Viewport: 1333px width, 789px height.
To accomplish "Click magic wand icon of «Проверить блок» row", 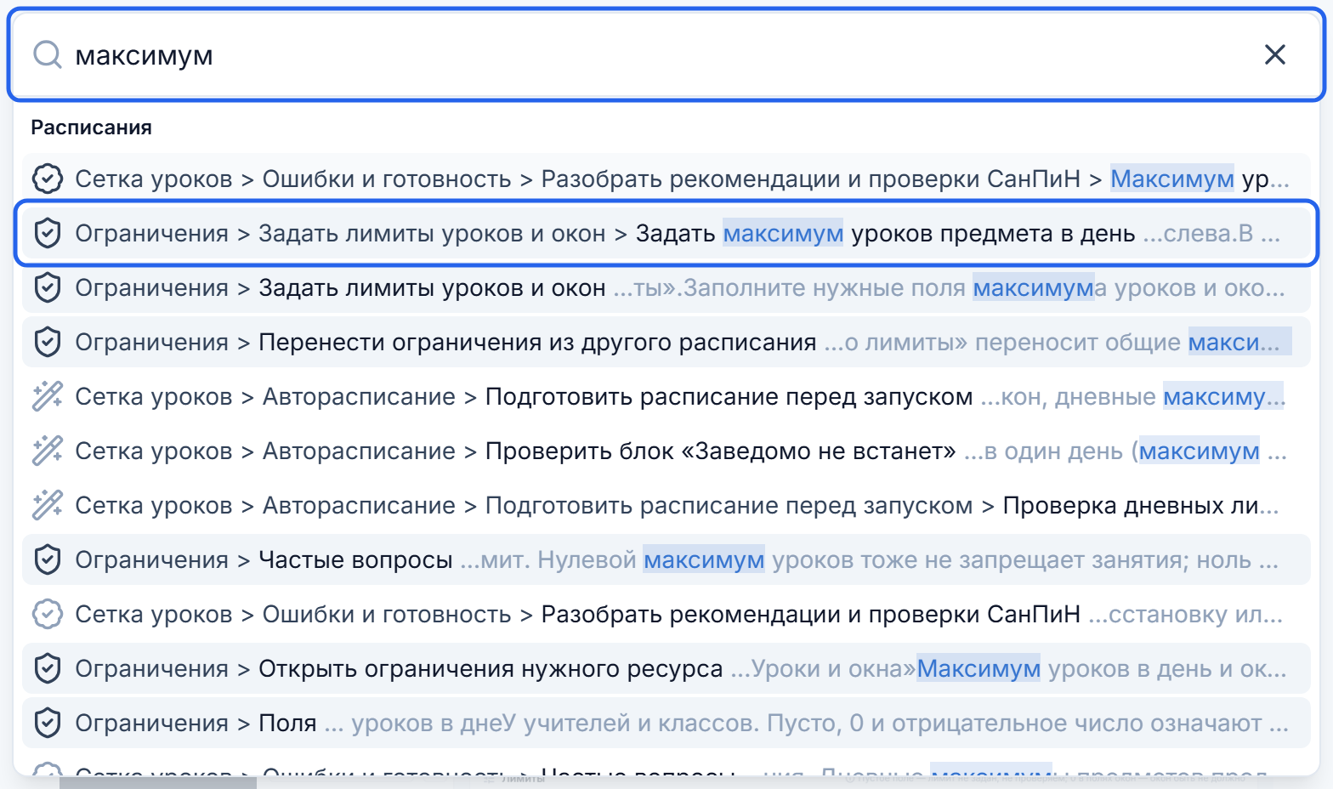I will tap(48, 451).
